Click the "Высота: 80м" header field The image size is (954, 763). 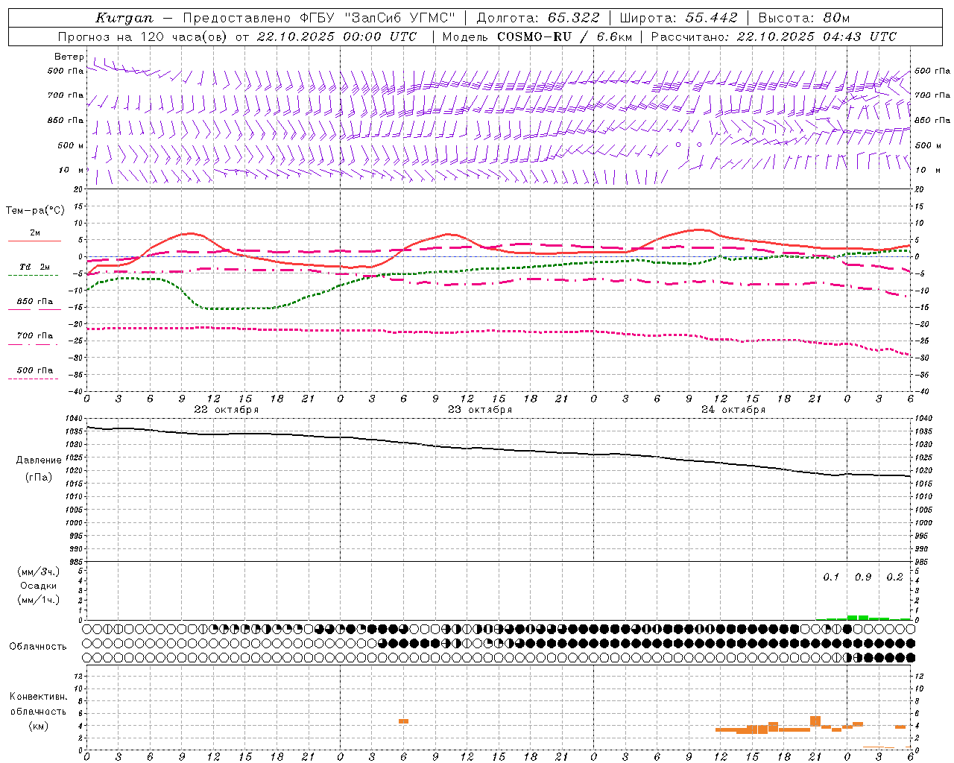[x=803, y=18]
